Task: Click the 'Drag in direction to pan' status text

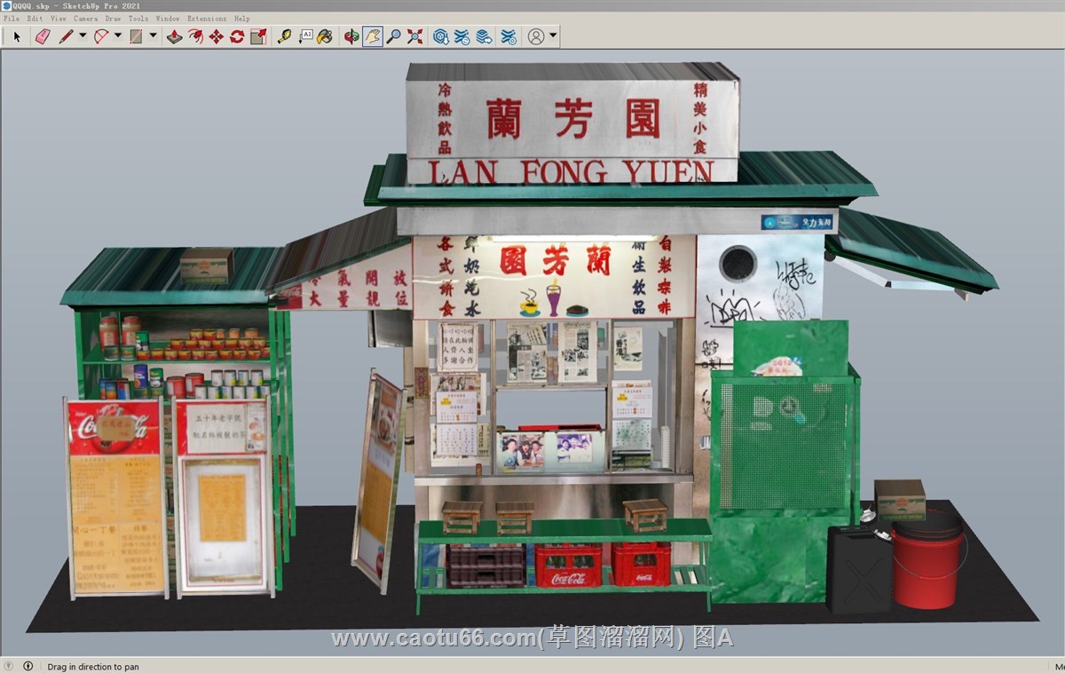Action: 93,667
